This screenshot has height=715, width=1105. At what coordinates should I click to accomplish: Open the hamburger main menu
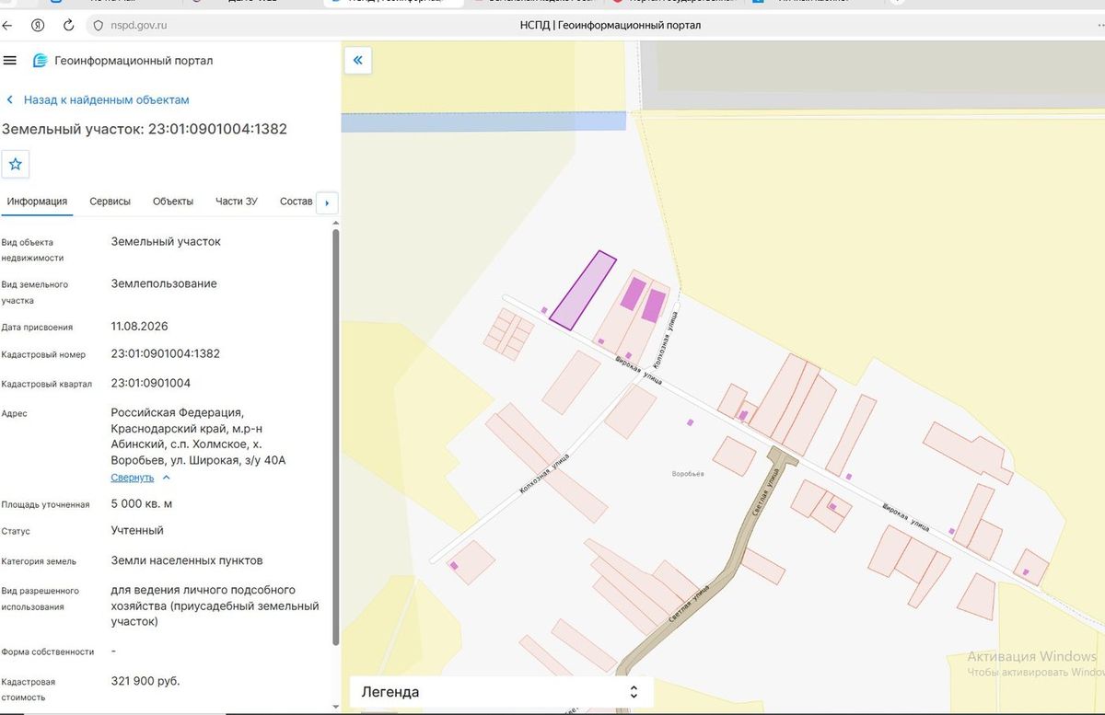[x=10, y=61]
